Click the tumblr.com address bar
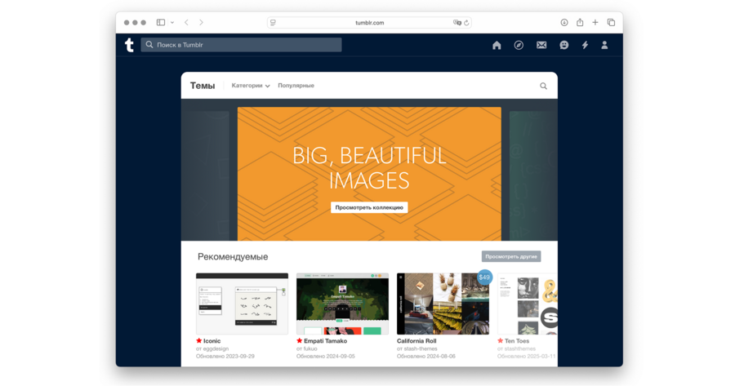Screen dimensions: 735x386 tap(369, 23)
